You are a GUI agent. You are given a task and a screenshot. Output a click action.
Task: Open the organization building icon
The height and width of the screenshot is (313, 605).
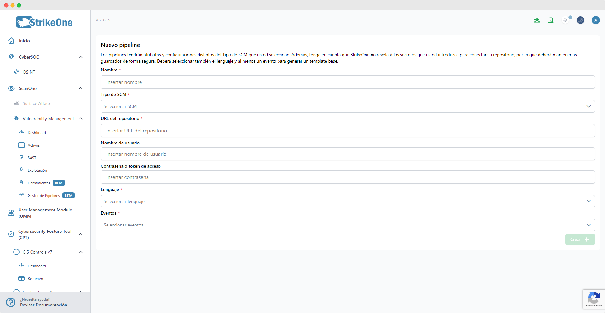550,20
